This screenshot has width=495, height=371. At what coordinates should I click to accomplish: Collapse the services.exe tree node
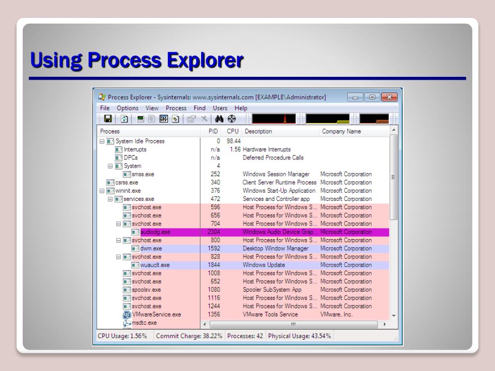point(110,199)
